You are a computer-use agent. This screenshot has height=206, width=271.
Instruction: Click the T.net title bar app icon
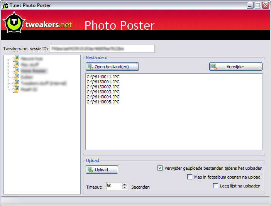click(x=5, y=5)
